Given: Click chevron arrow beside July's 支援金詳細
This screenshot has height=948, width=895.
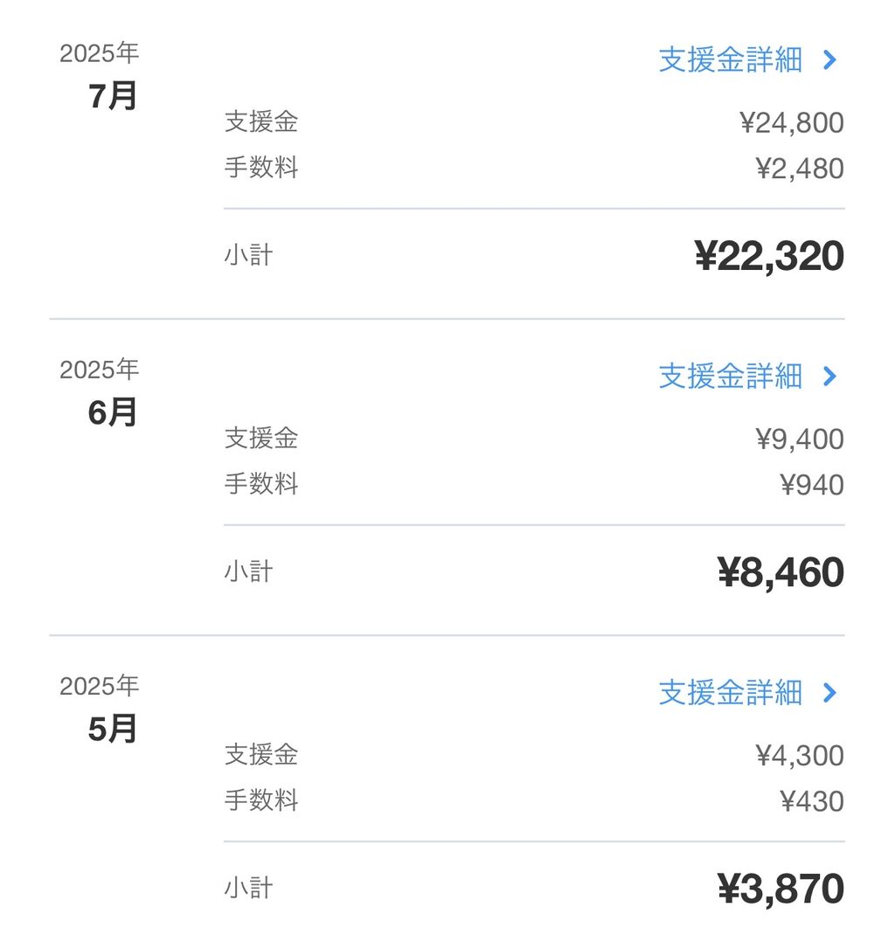Looking at the screenshot, I should click(x=829, y=60).
